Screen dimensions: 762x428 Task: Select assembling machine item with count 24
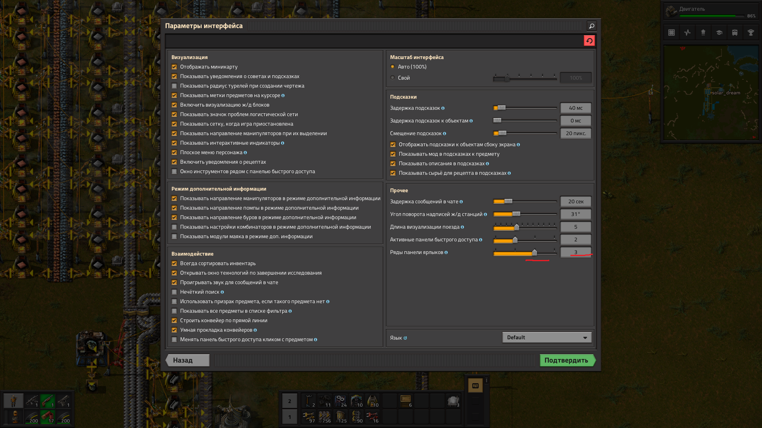point(341,401)
